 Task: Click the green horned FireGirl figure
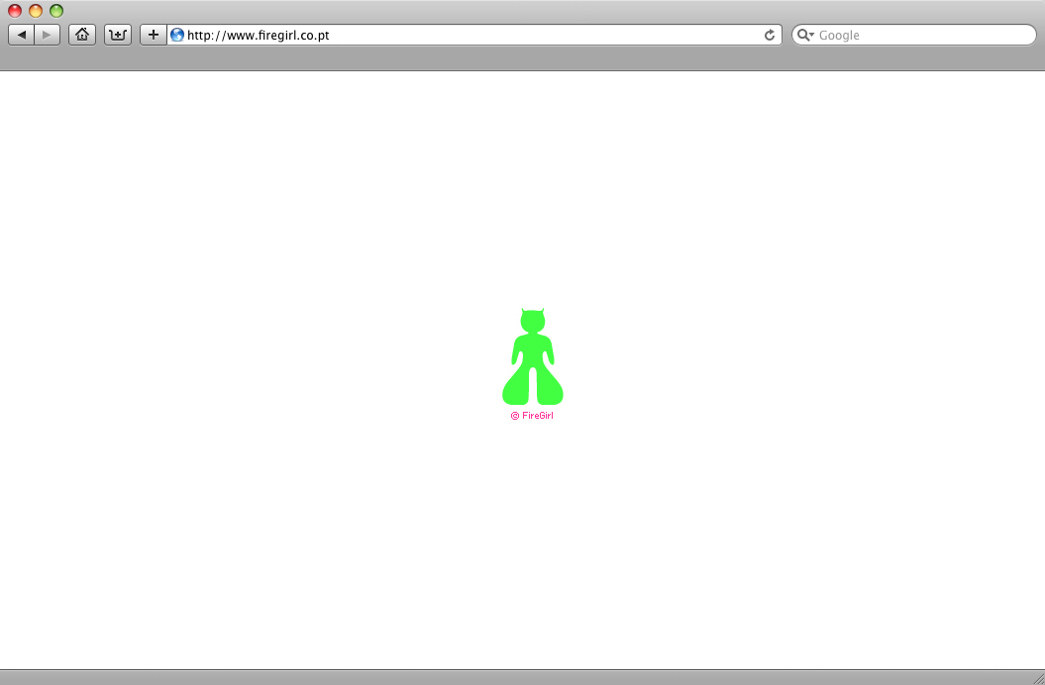[x=533, y=355]
